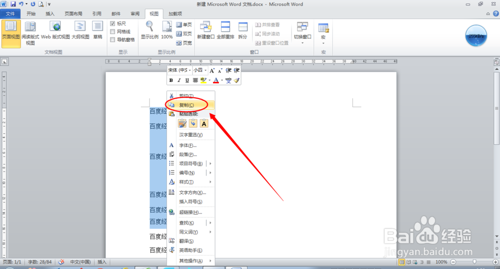Screen dimensions: 500x269
Task: Switch to Web layout view icon
Action: (x=55, y=27)
